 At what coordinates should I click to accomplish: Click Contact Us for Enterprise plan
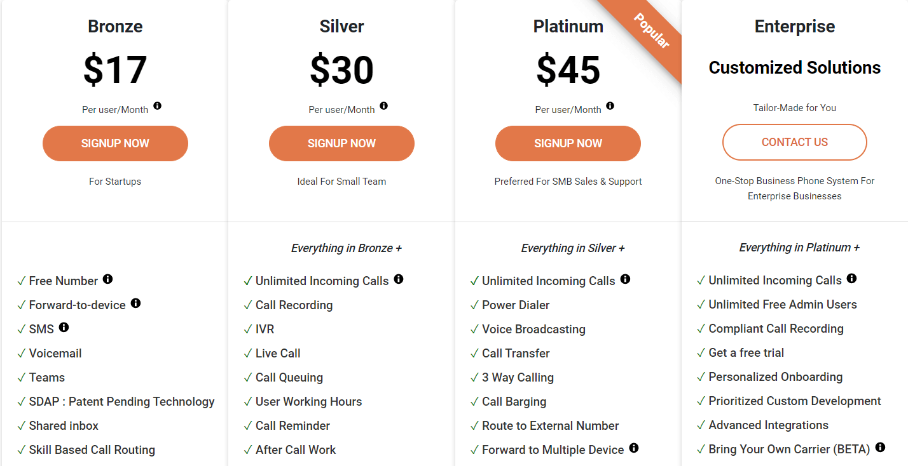(795, 142)
